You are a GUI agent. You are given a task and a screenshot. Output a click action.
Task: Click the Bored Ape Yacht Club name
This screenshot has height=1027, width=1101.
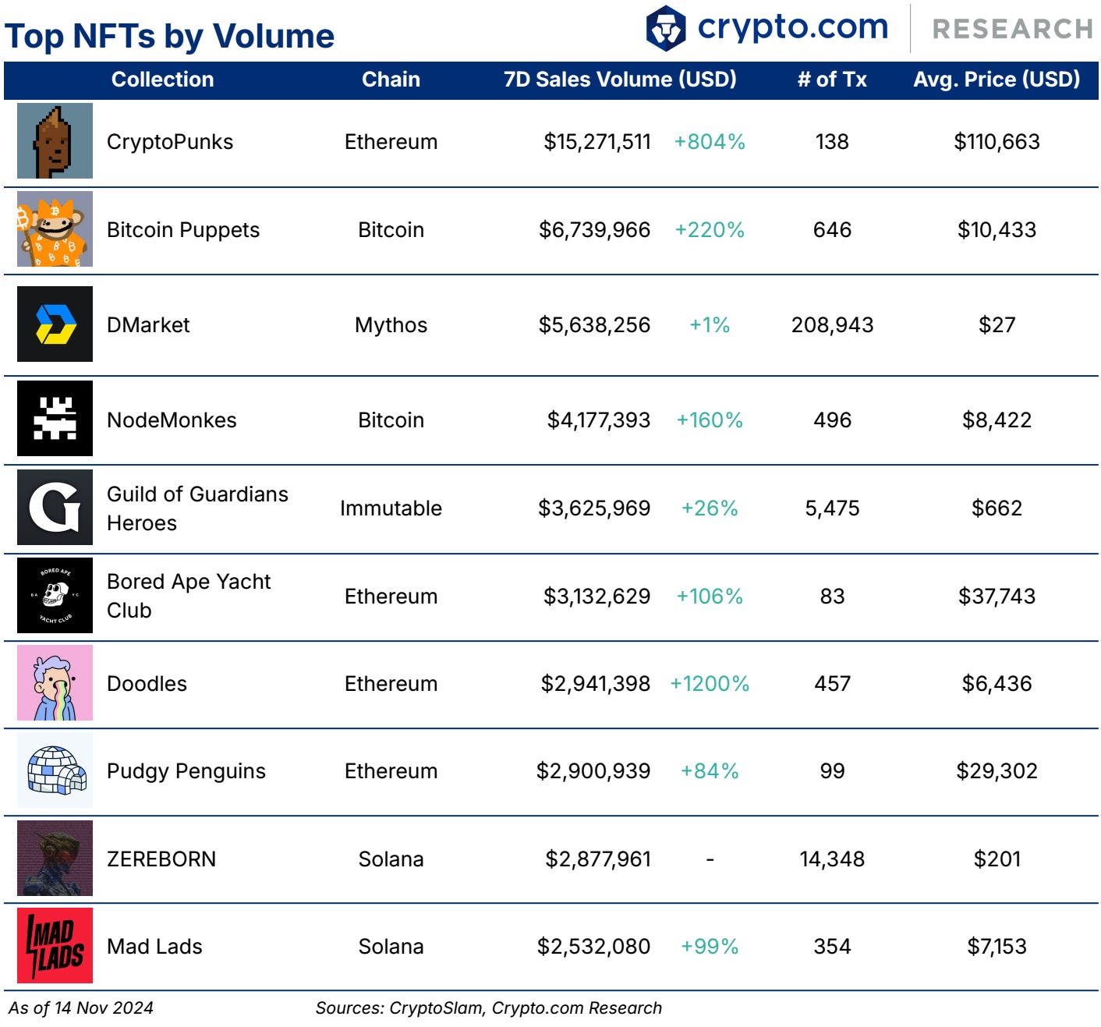(x=189, y=596)
